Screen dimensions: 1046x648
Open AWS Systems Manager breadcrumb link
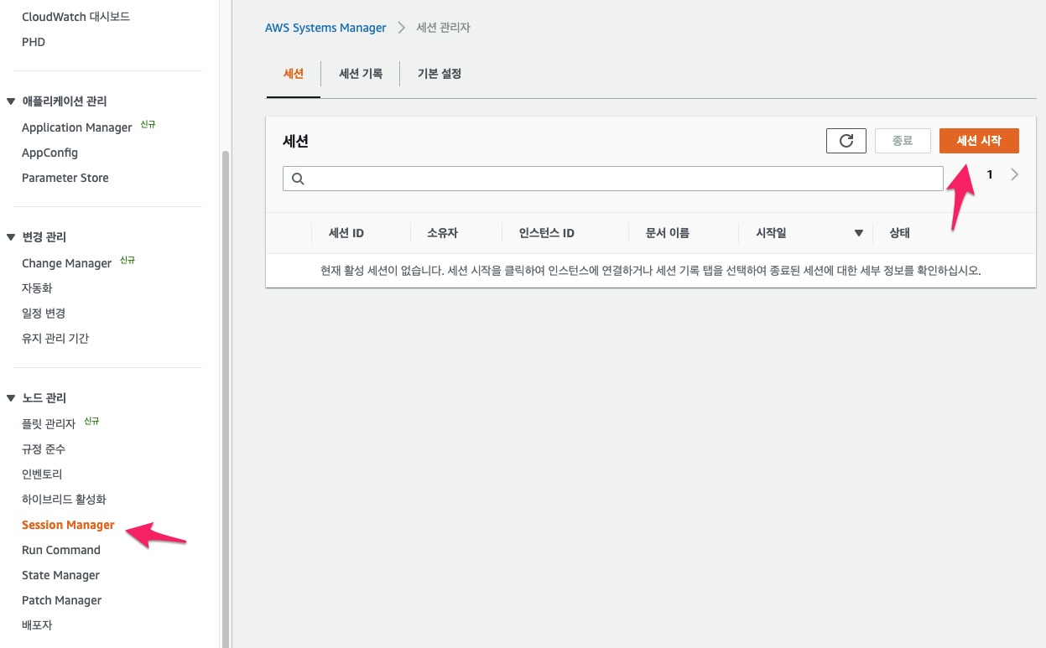(x=325, y=28)
